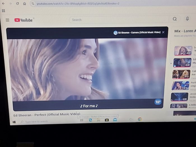Screen dimensions: 196x147
Task: Open the Mix - Loren playlist title
Action: [x=185, y=31]
